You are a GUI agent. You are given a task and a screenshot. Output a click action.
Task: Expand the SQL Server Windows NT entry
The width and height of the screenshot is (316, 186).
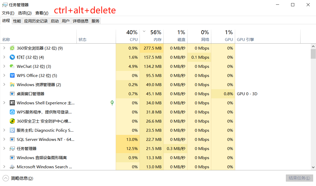[x=4, y=139]
